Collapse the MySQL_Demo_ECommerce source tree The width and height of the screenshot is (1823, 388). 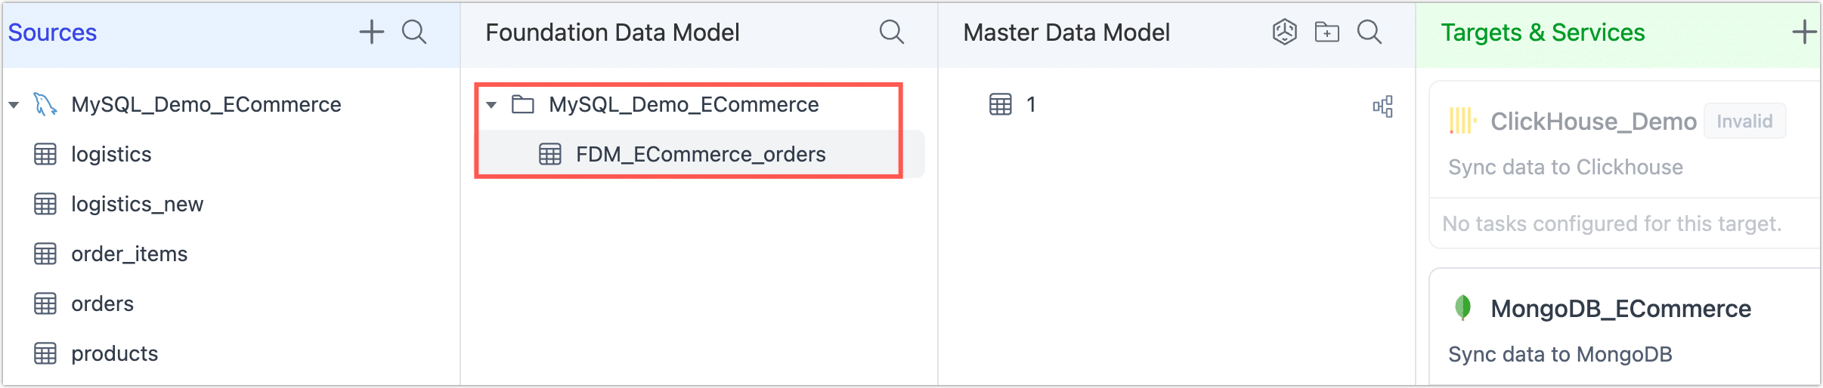click(x=14, y=105)
